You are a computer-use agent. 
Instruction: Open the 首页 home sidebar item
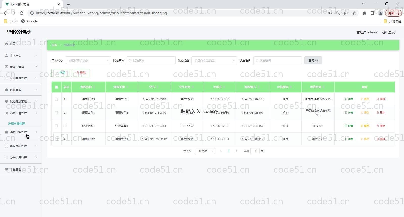pos(21,44)
